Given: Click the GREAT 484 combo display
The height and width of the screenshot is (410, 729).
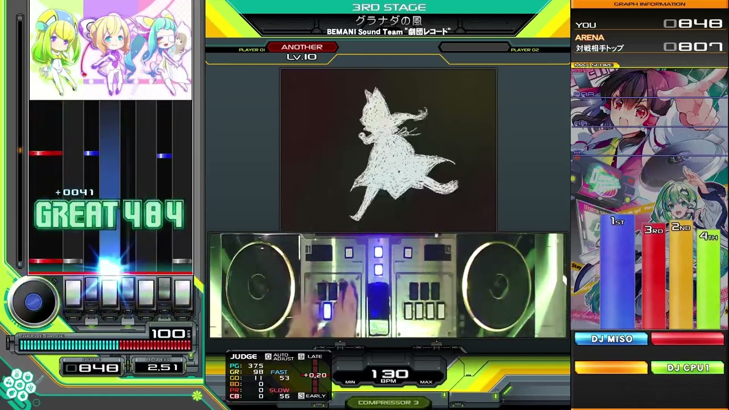Looking at the screenshot, I should click(x=110, y=215).
